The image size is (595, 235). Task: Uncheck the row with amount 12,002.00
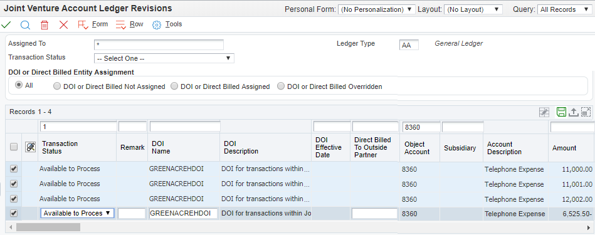pyautogui.click(x=14, y=199)
